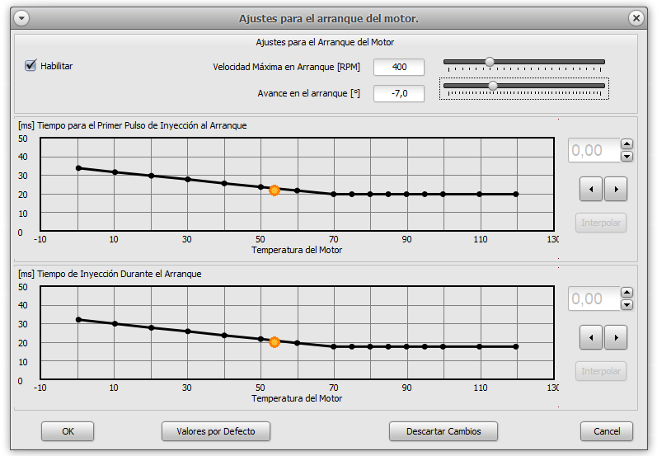Click the Avance en el arranque input field
The image size is (657, 456).
(399, 93)
